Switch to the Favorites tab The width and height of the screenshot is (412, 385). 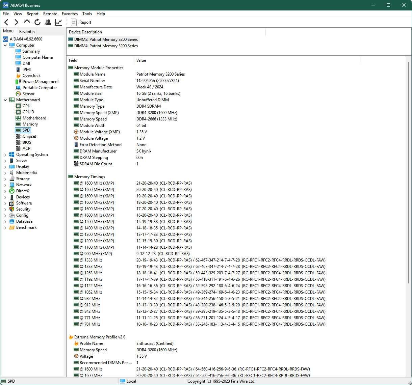point(27,31)
